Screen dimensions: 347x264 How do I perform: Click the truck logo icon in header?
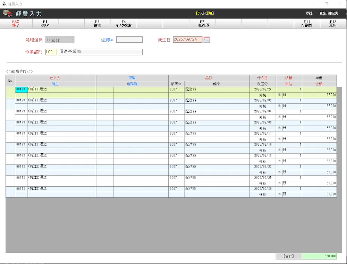tap(8, 14)
